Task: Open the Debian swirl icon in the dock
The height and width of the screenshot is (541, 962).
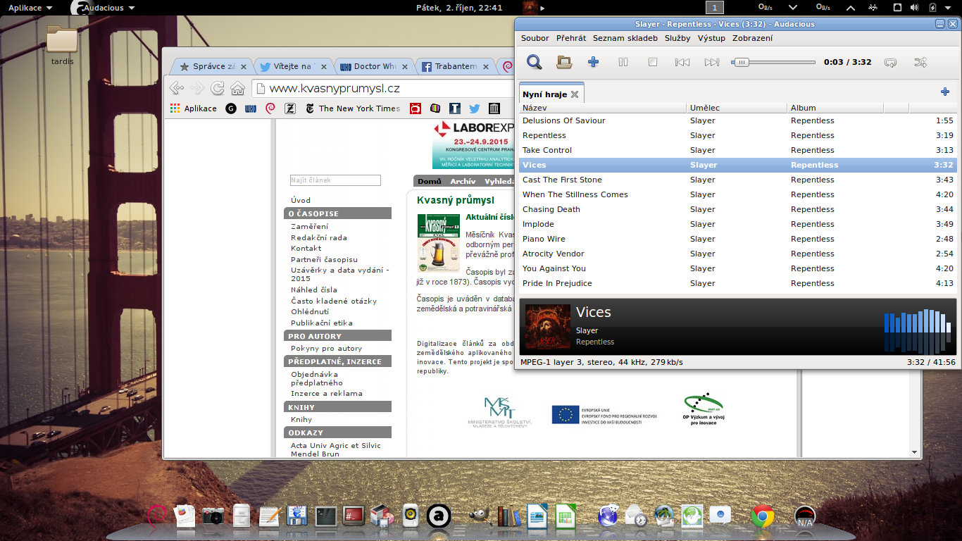Action: coord(156,516)
